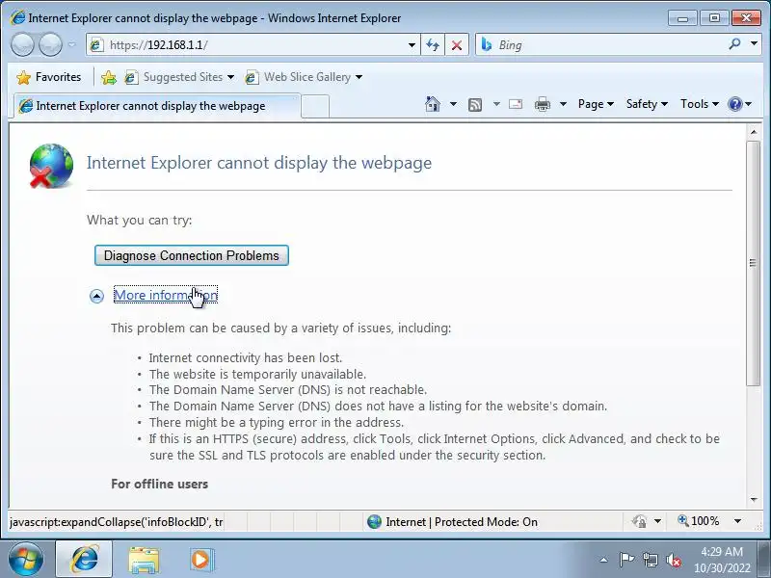
Task: Open the Windows Start orb
Action: click(26, 559)
